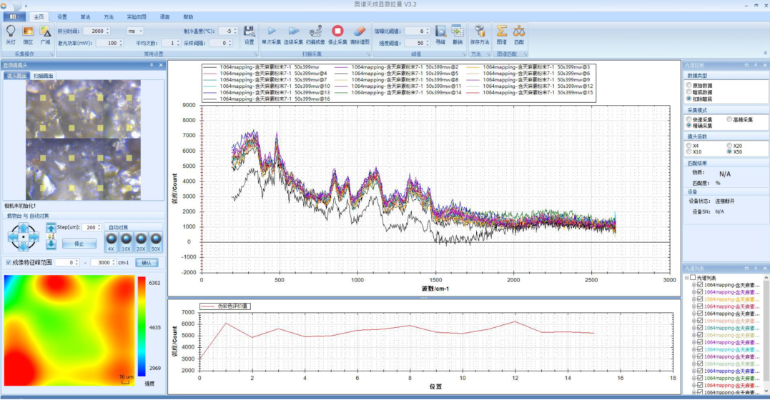Toggle the 光谱列表 root checkbox
The image size is (770, 400).
click(693, 278)
